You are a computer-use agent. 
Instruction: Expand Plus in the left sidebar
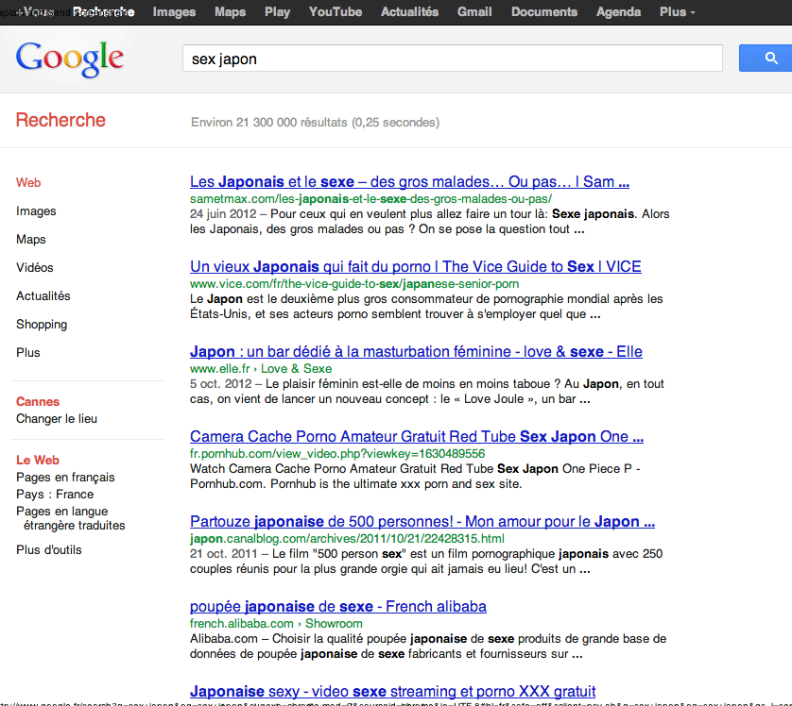pos(27,352)
